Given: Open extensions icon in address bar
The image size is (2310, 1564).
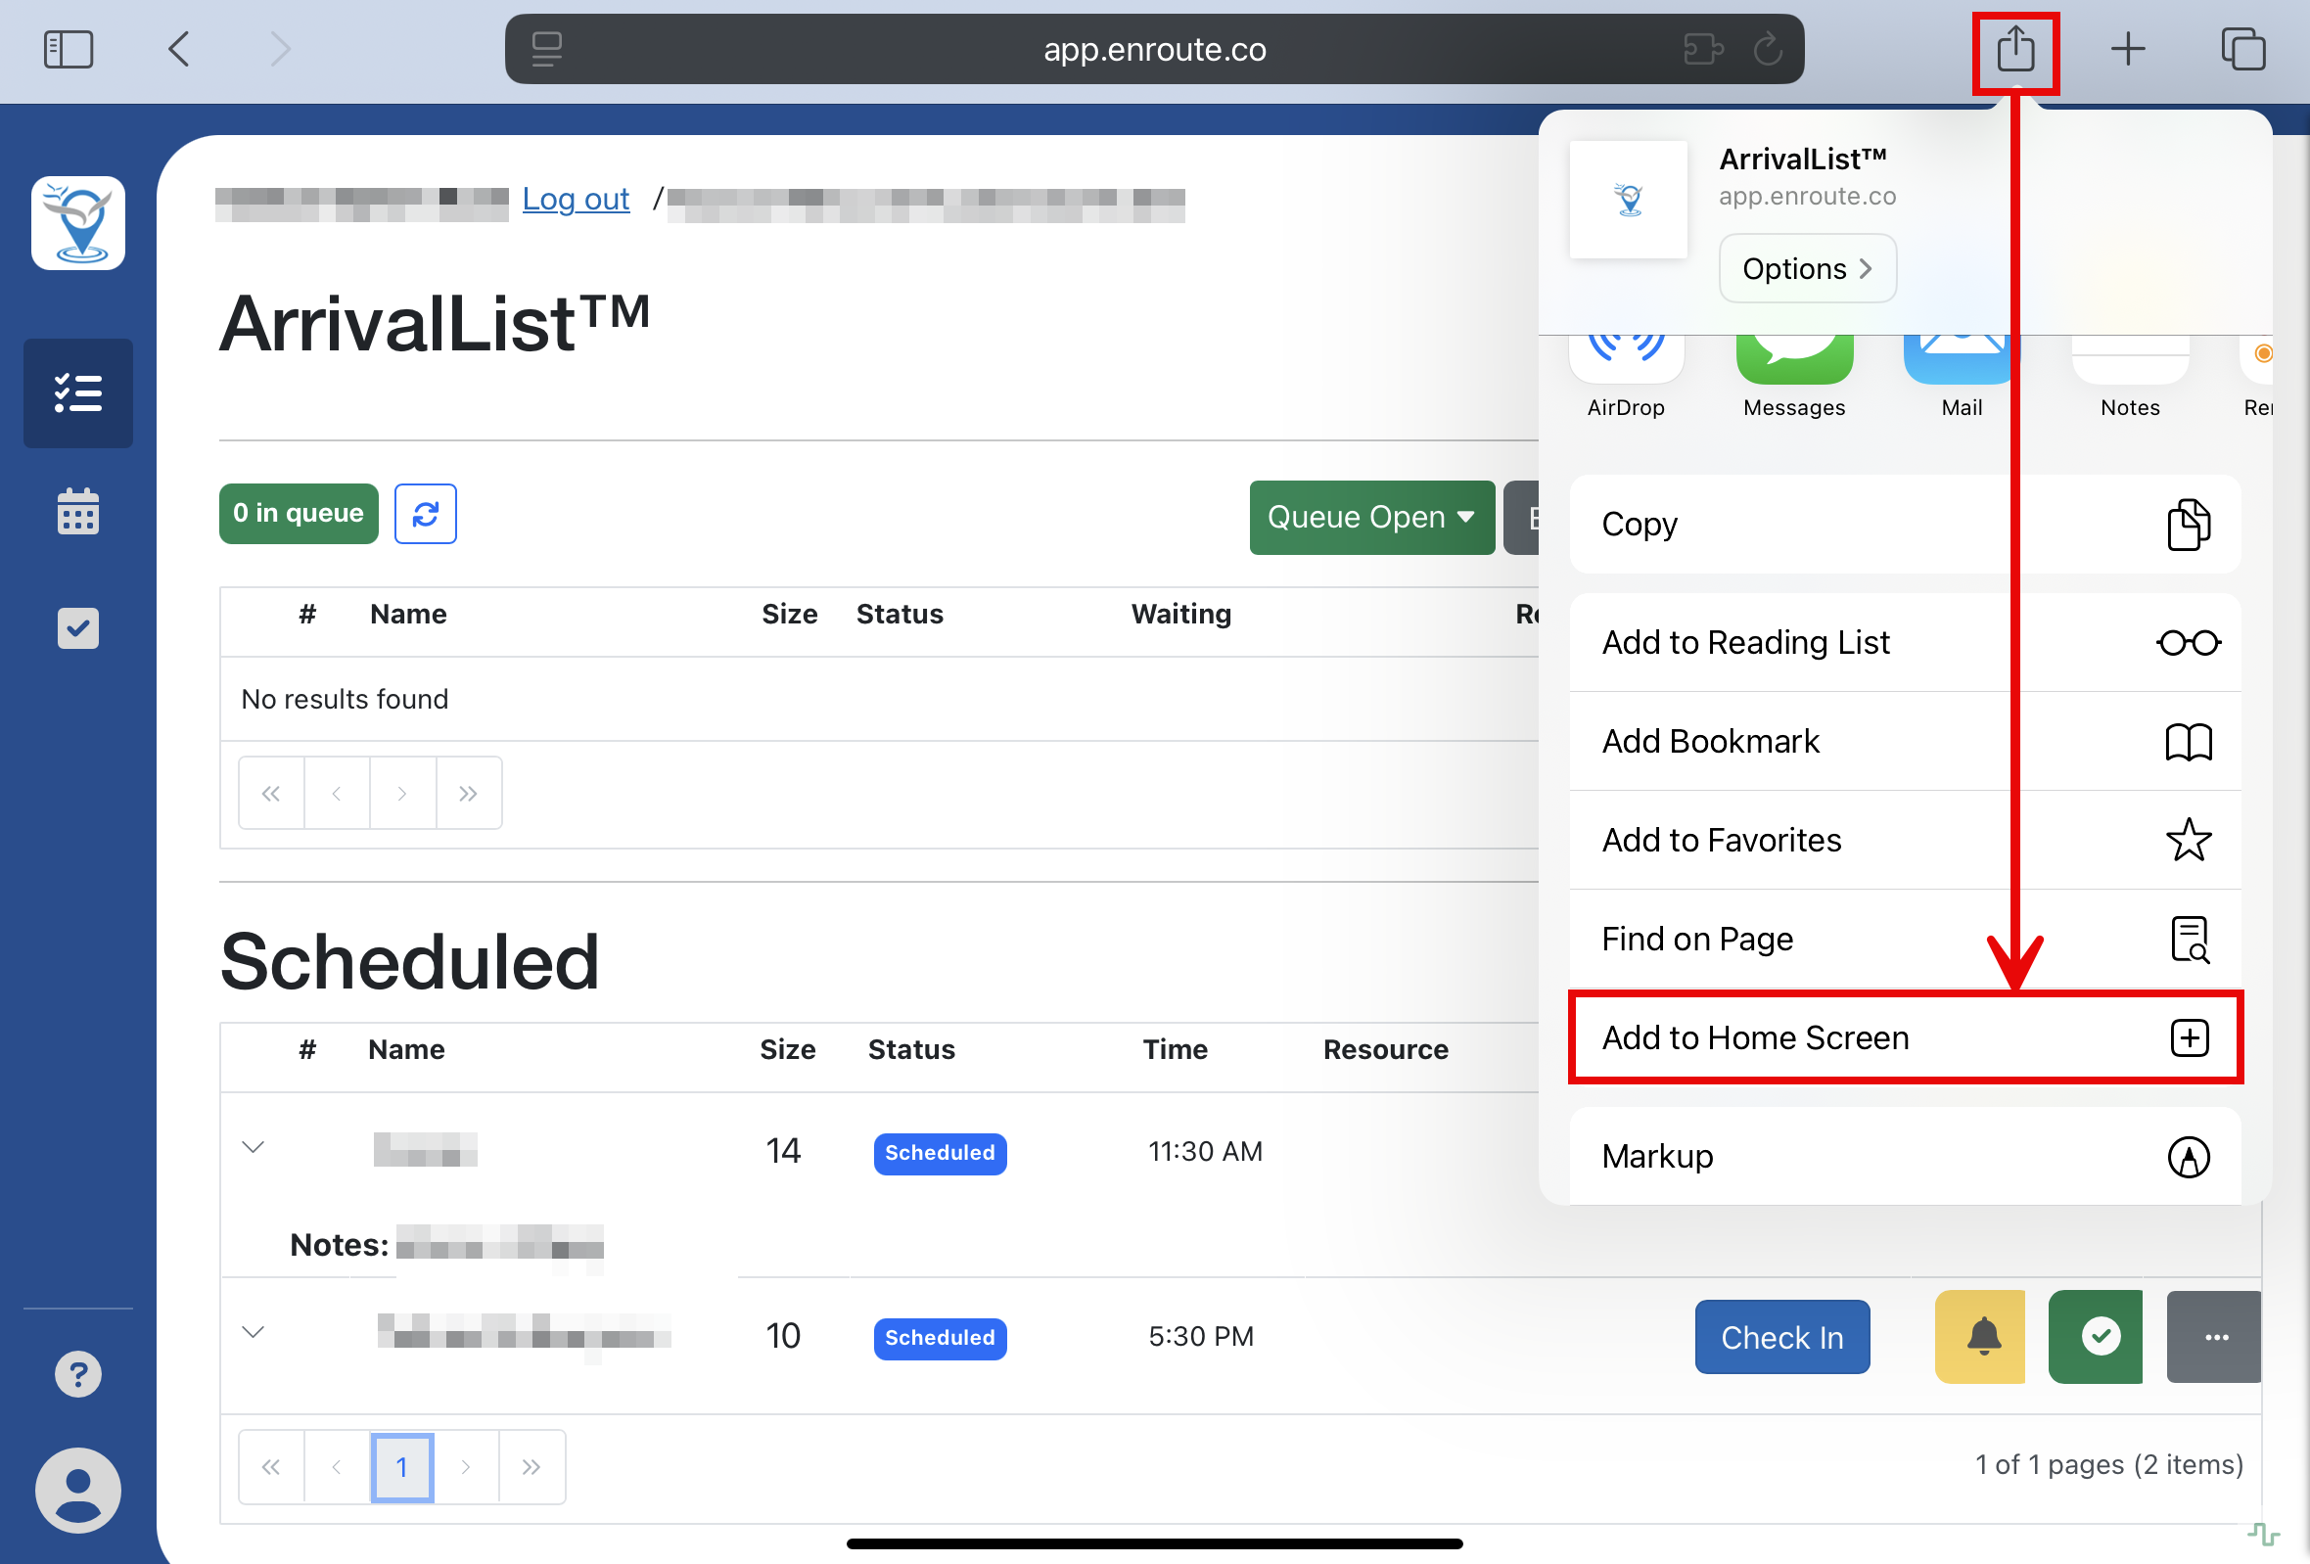Looking at the screenshot, I should [x=1703, y=49].
